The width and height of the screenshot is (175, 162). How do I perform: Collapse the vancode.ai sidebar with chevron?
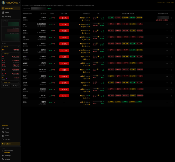click(x=19, y=3)
